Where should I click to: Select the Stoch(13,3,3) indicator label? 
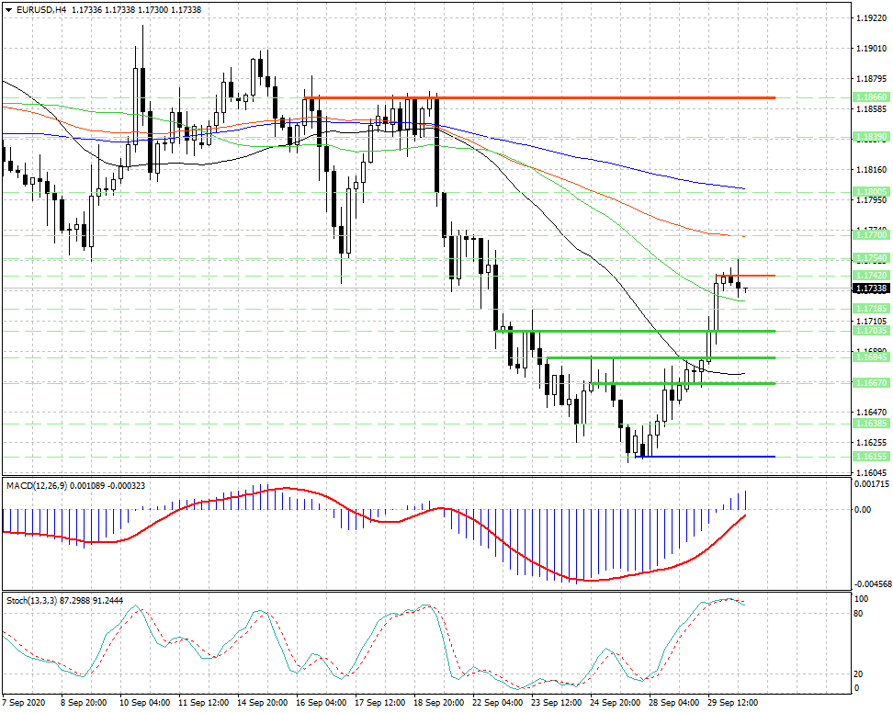coord(64,600)
